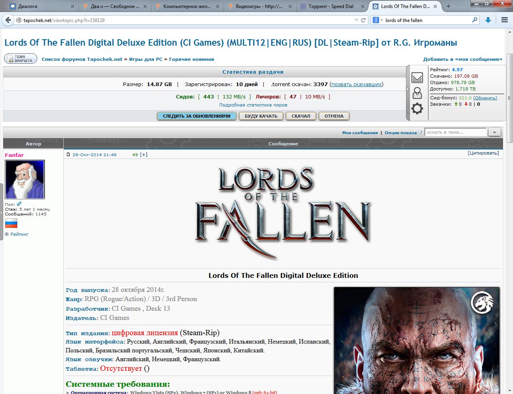Image resolution: width=513 pixels, height=394 pixels.
Task: Open the Firefox hamburger menu
Action: point(505,20)
